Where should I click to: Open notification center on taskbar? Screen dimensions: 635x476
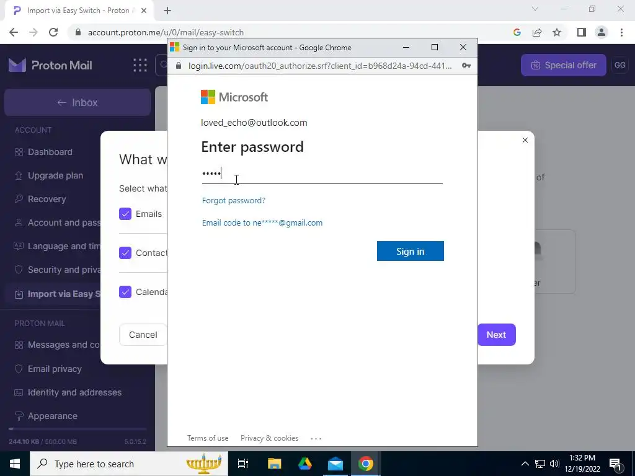tap(615, 464)
